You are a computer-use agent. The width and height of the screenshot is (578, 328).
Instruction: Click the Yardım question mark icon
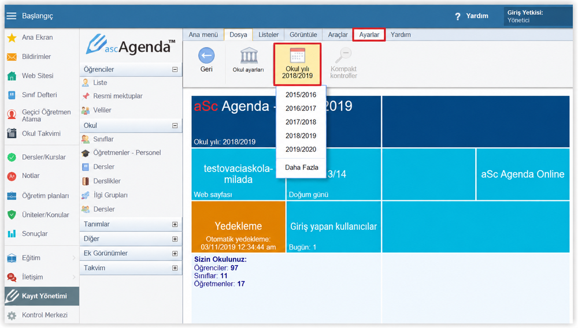(457, 16)
